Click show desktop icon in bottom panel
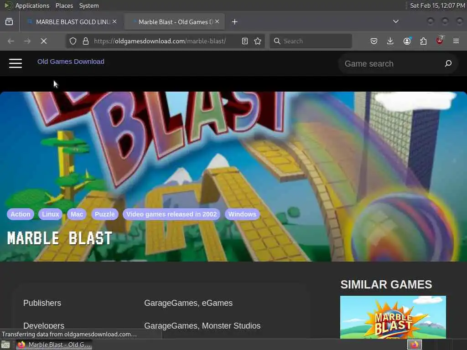This screenshot has width=467, height=350. 5,345
